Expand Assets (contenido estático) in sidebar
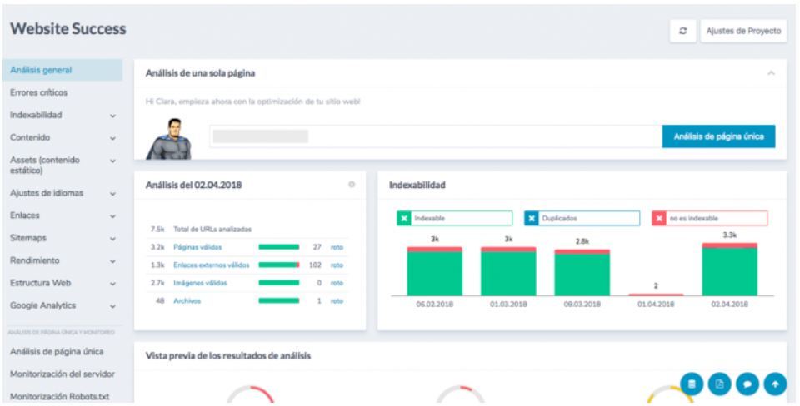 pos(112,161)
